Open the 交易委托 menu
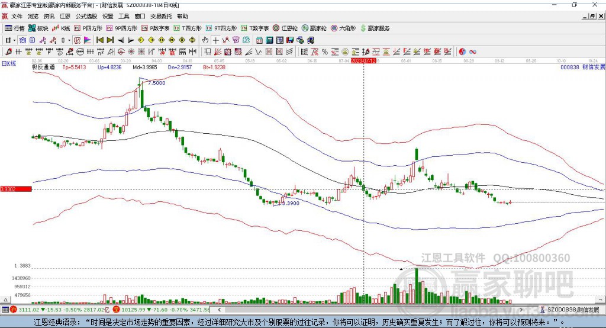 point(161,16)
